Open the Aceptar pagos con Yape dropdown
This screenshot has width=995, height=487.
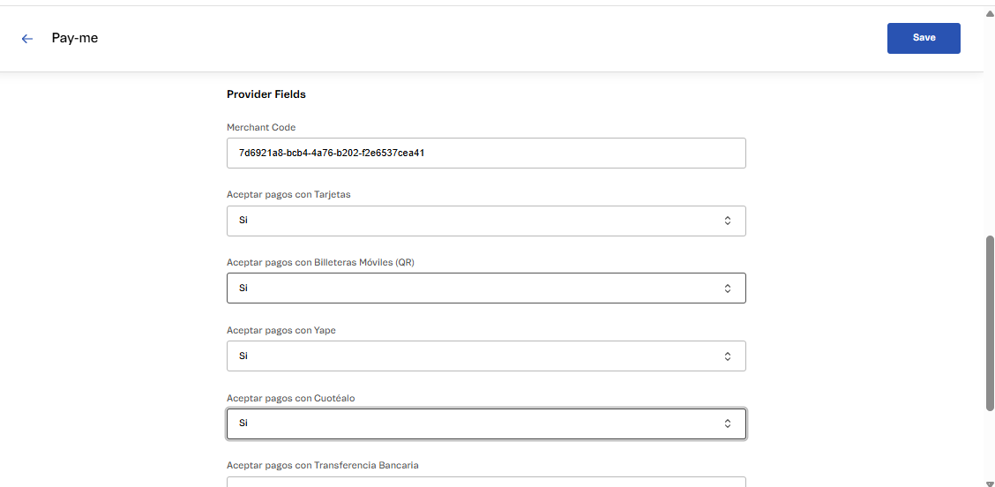[485, 356]
